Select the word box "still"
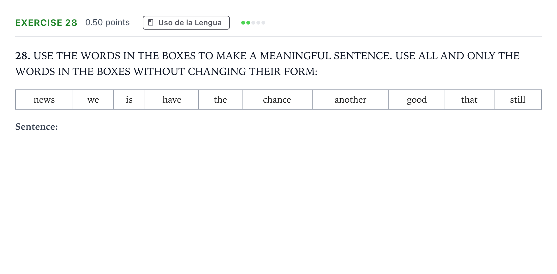The height and width of the screenshot is (274, 557). (518, 100)
